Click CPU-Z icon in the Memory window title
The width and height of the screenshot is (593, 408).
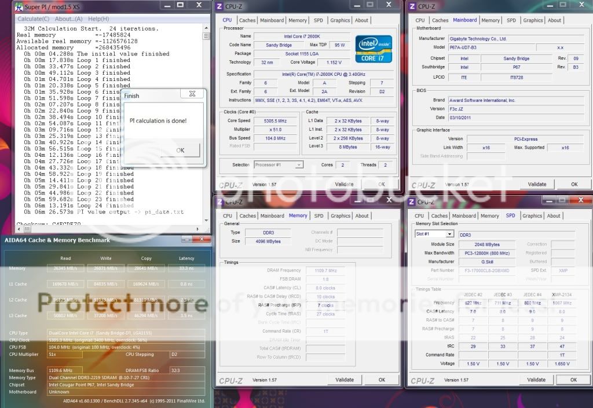(219, 202)
